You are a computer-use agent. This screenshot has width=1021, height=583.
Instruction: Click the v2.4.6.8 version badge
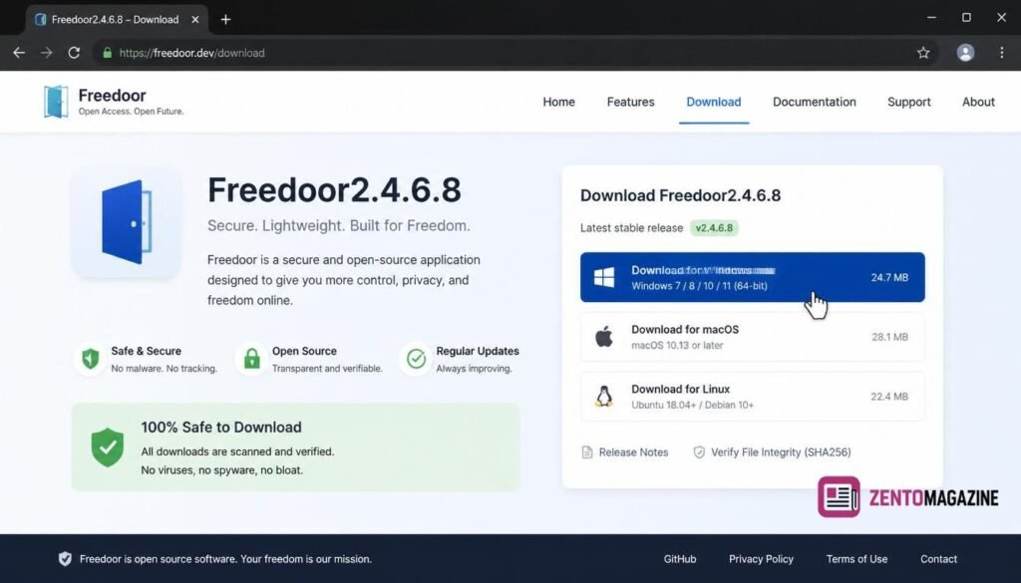click(714, 228)
